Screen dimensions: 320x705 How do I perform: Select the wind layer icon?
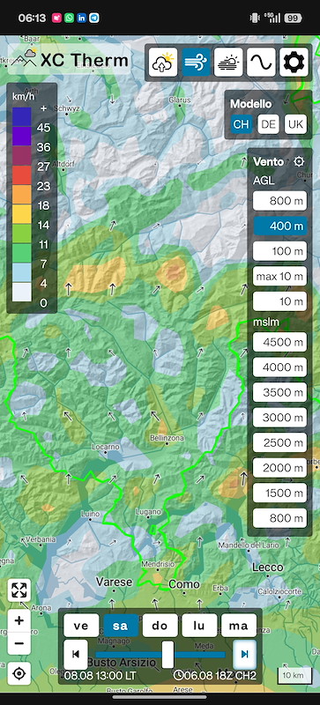pos(197,63)
